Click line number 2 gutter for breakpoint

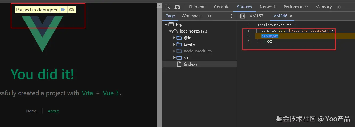[x=248, y=30]
